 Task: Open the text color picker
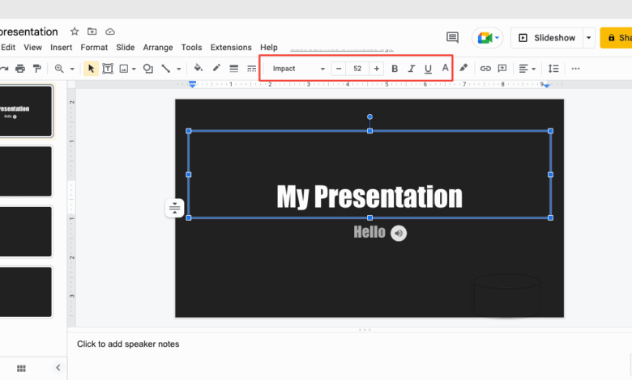(445, 68)
